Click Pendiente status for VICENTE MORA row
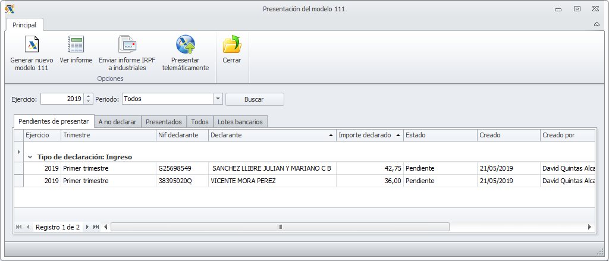Viewport: 609px width, 261px height. click(440, 181)
